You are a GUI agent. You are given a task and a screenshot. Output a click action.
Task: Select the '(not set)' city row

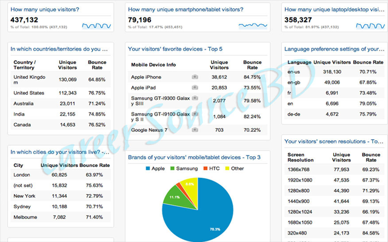pyautogui.click(x=61, y=186)
